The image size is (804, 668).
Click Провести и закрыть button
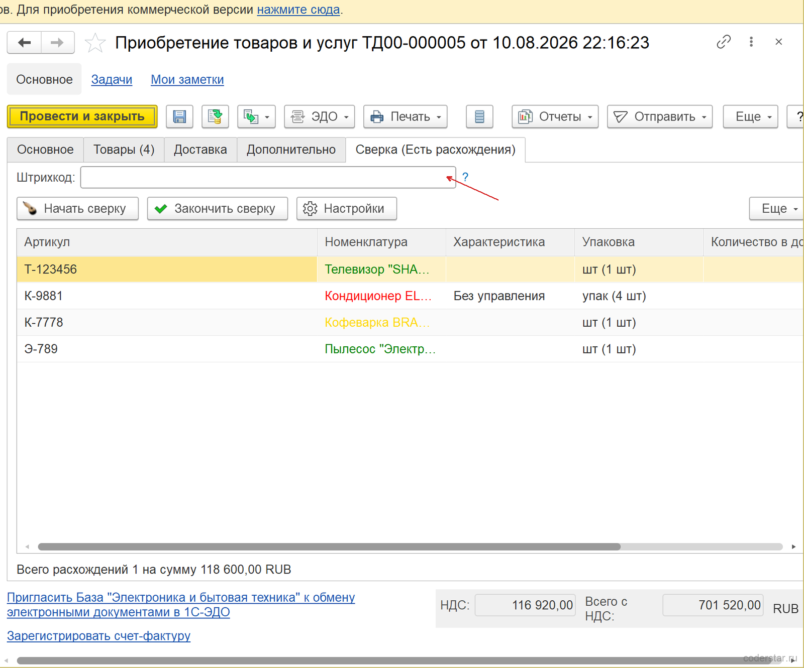tap(82, 116)
